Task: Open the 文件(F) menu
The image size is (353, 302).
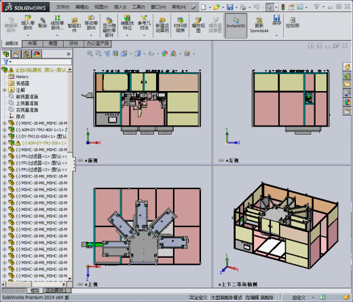Action: point(62,7)
